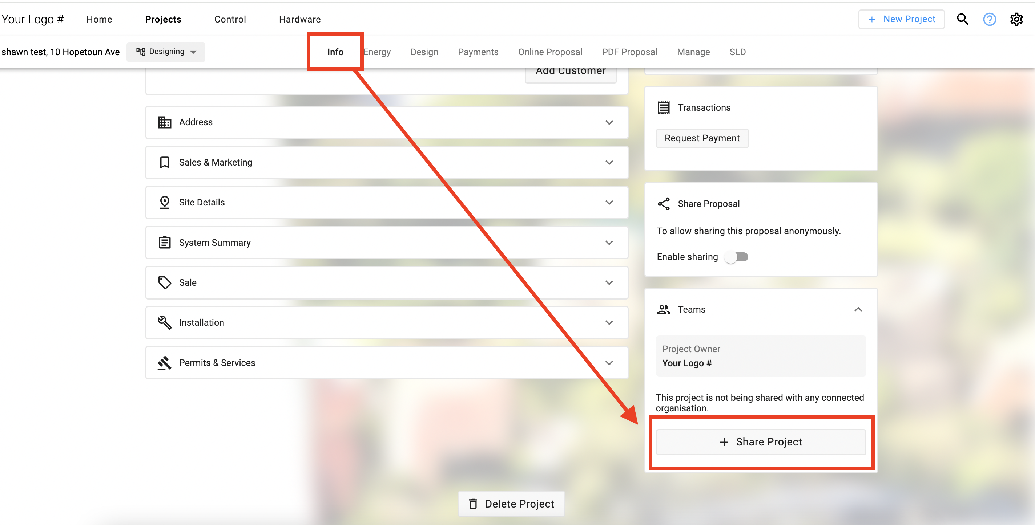Select the Info tab

pos(335,52)
